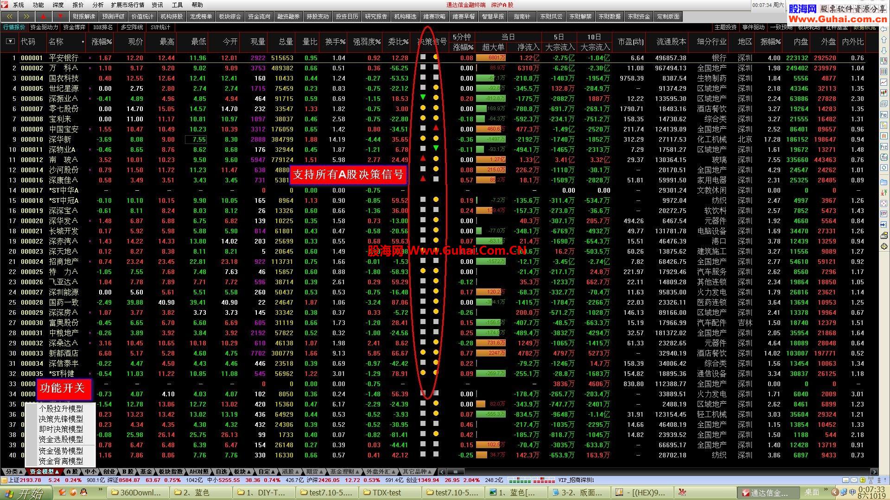Screen dimensions: 890x500
Task: Click the 龙虎榜单 toolbar button
Action: tap(201, 16)
